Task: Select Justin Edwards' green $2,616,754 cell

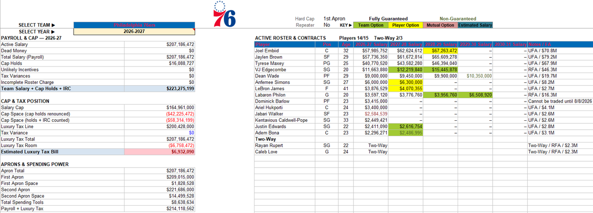Action: pyautogui.click(x=406, y=127)
